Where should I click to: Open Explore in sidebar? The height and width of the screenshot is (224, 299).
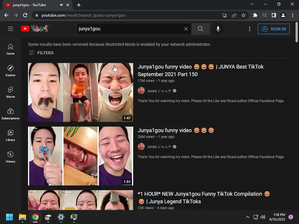click(x=11, y=71)
